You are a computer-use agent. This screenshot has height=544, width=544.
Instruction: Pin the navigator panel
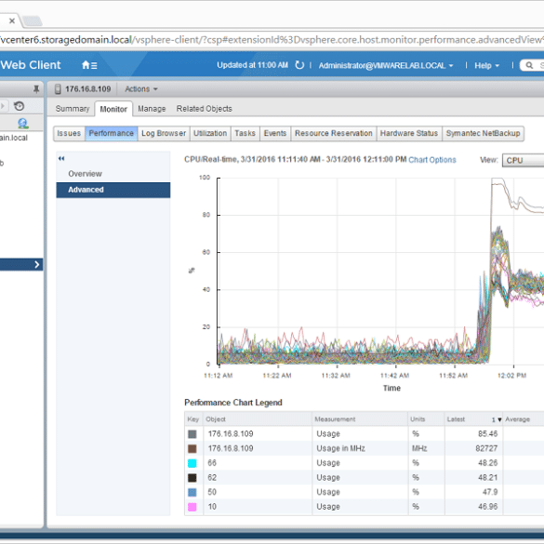click(36, 89)
